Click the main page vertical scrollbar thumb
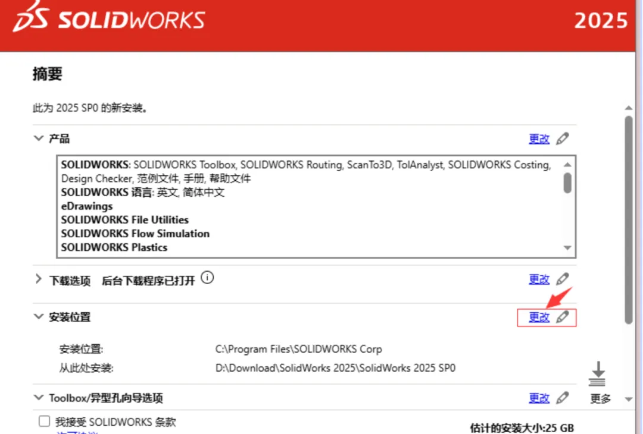 (629, 220)
